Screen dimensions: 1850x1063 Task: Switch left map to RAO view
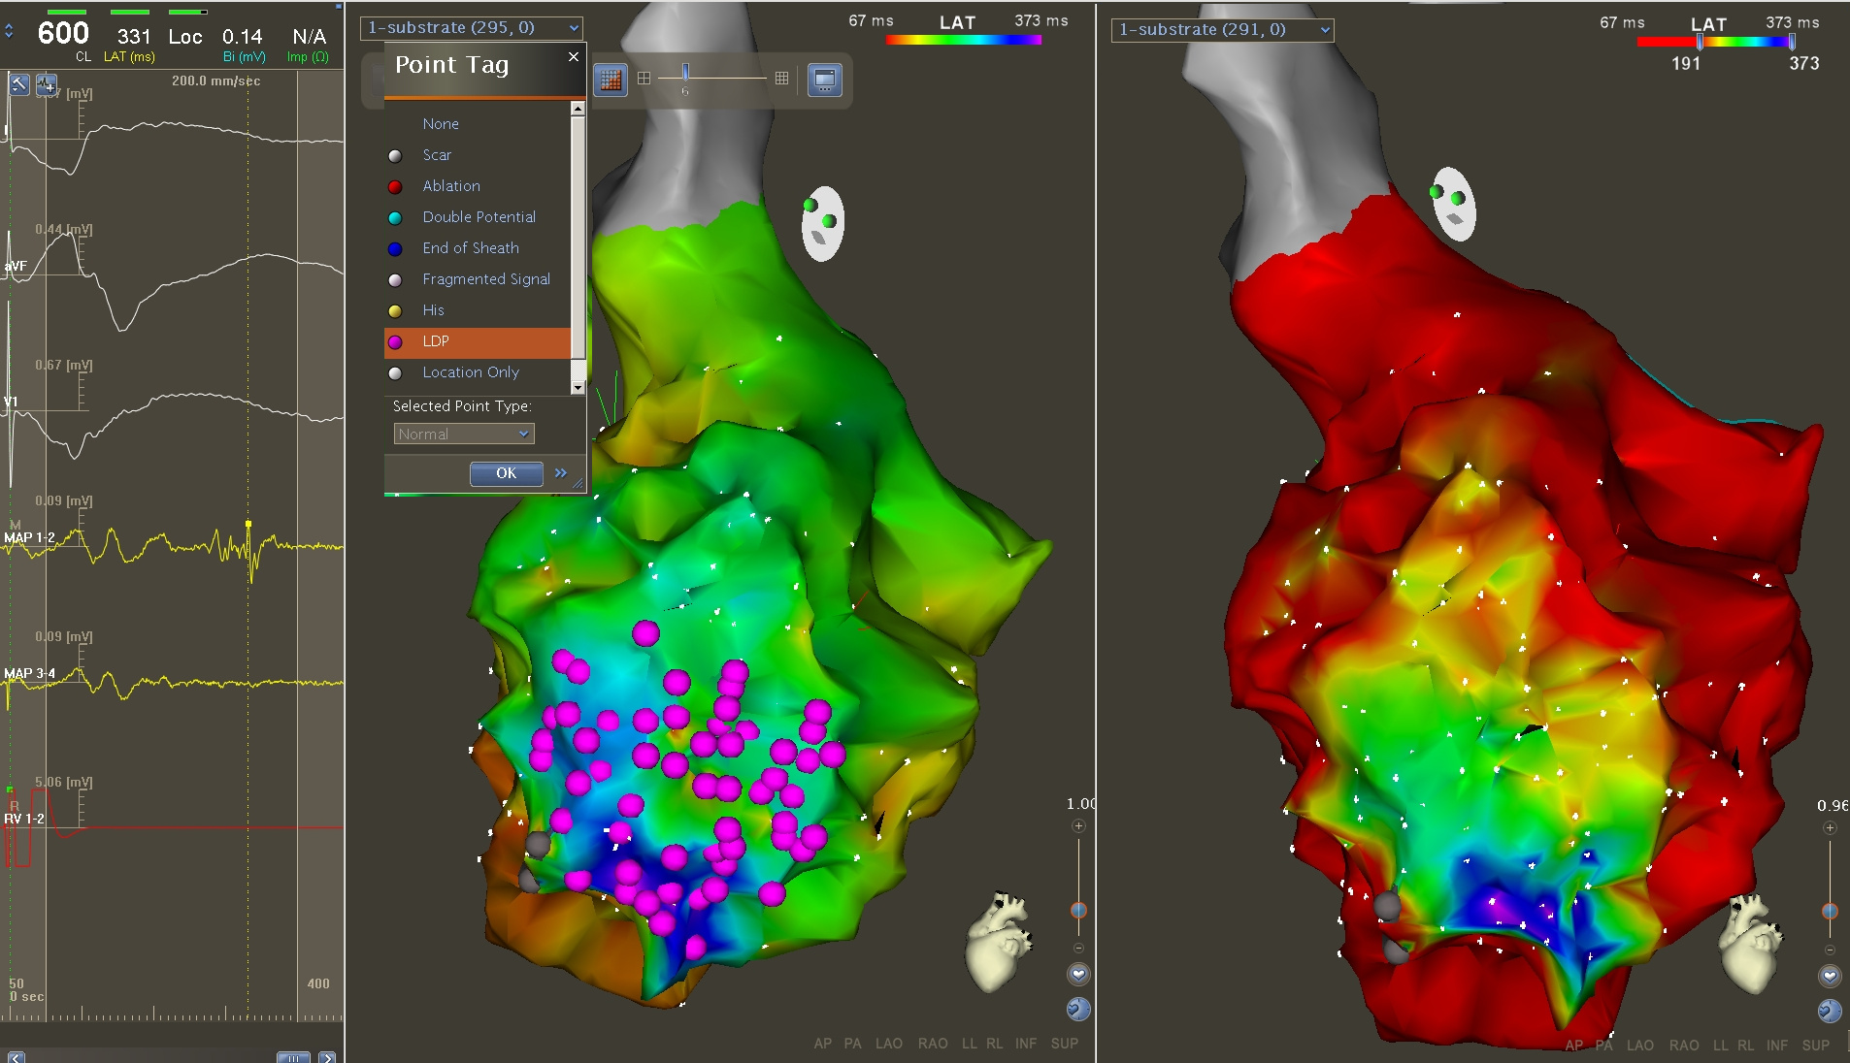click(x=933, y=1044)
